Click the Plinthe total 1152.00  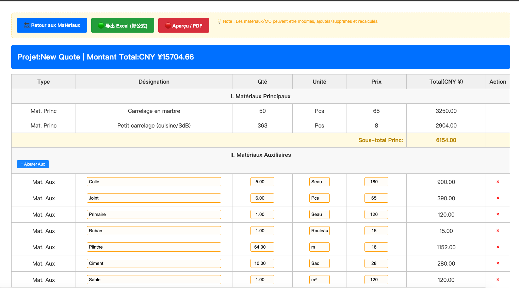(446, 247)
